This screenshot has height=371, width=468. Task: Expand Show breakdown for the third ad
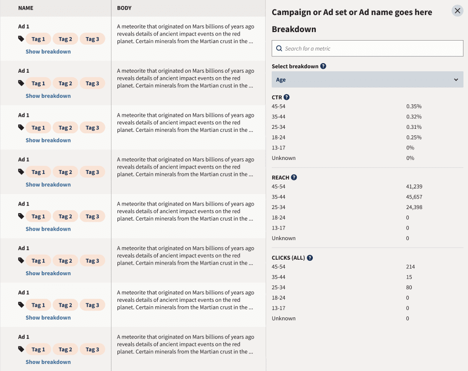click(x=48, y=140)
